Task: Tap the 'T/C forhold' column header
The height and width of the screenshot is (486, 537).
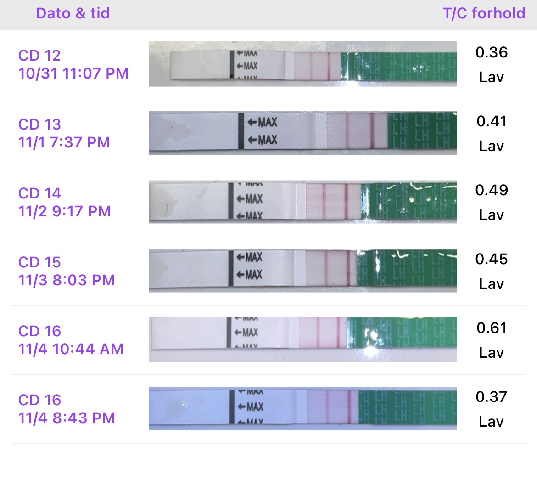Action: pos(484,13)
